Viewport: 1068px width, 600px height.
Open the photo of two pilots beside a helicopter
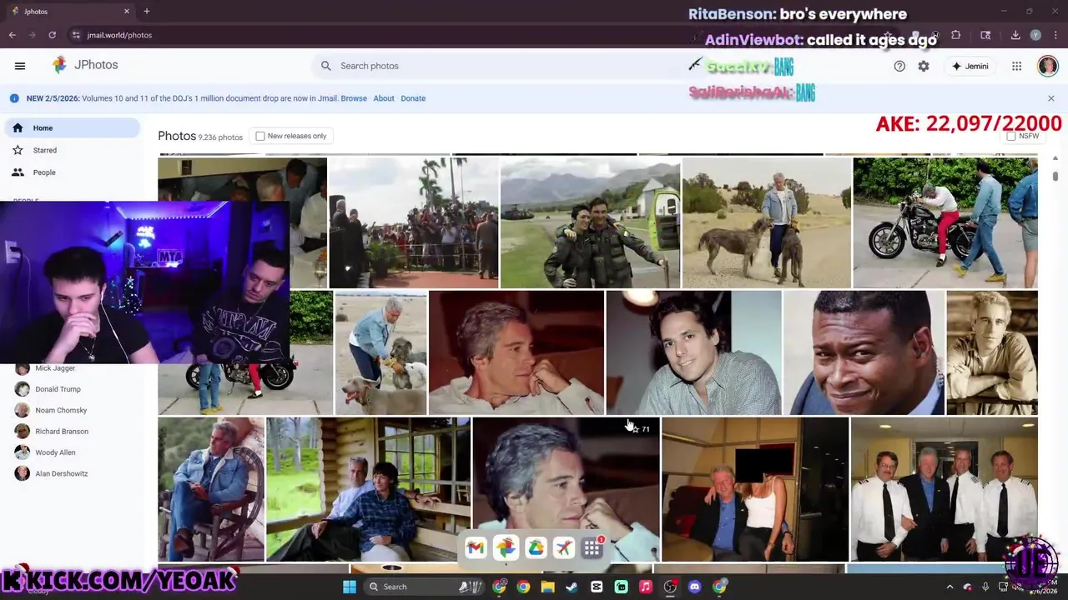pos(590,222)
